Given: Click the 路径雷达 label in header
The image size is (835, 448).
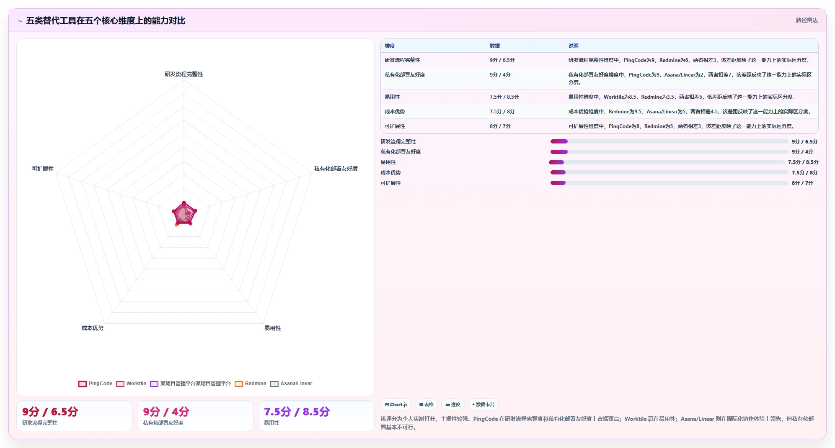Looking at the screenshot, I should 807,20.
